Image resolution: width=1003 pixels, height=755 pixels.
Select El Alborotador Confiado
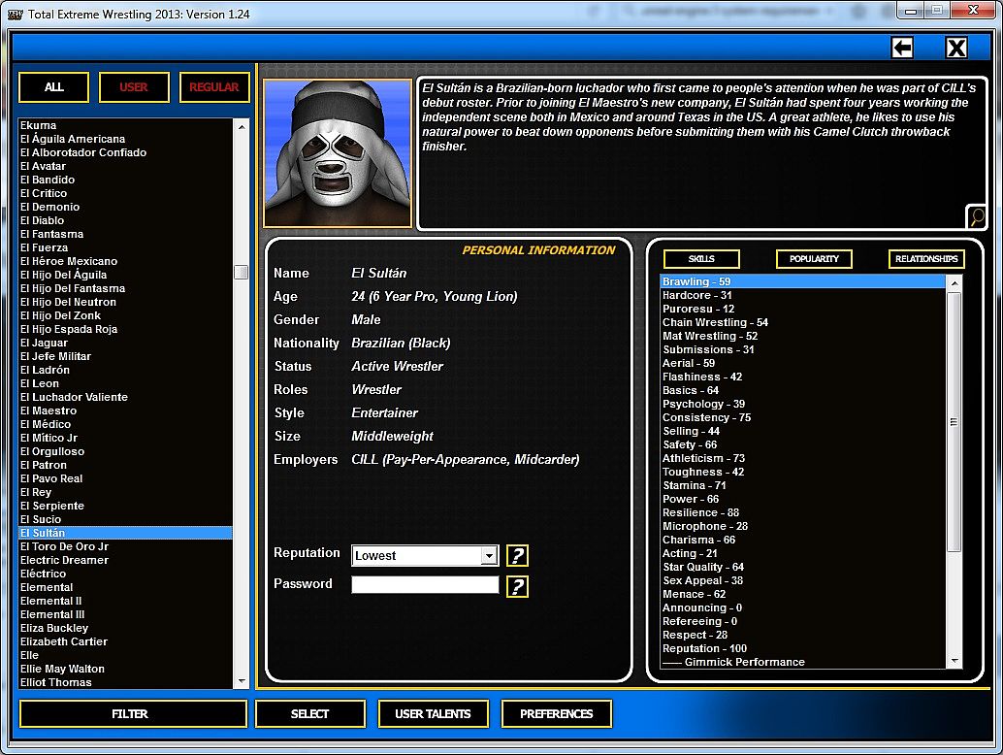tap(125, 152)
